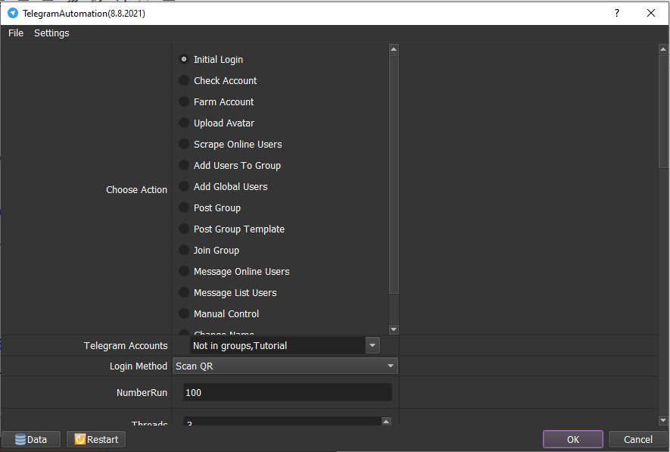670x452 pixels.
Task: Click action list scrollbar down arrow
Action: click(x=394, y=329)
